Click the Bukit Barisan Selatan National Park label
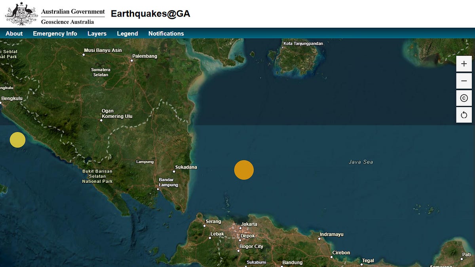This screenshot has width=475, height=267. pyautogui.click(x=97, y=176)
